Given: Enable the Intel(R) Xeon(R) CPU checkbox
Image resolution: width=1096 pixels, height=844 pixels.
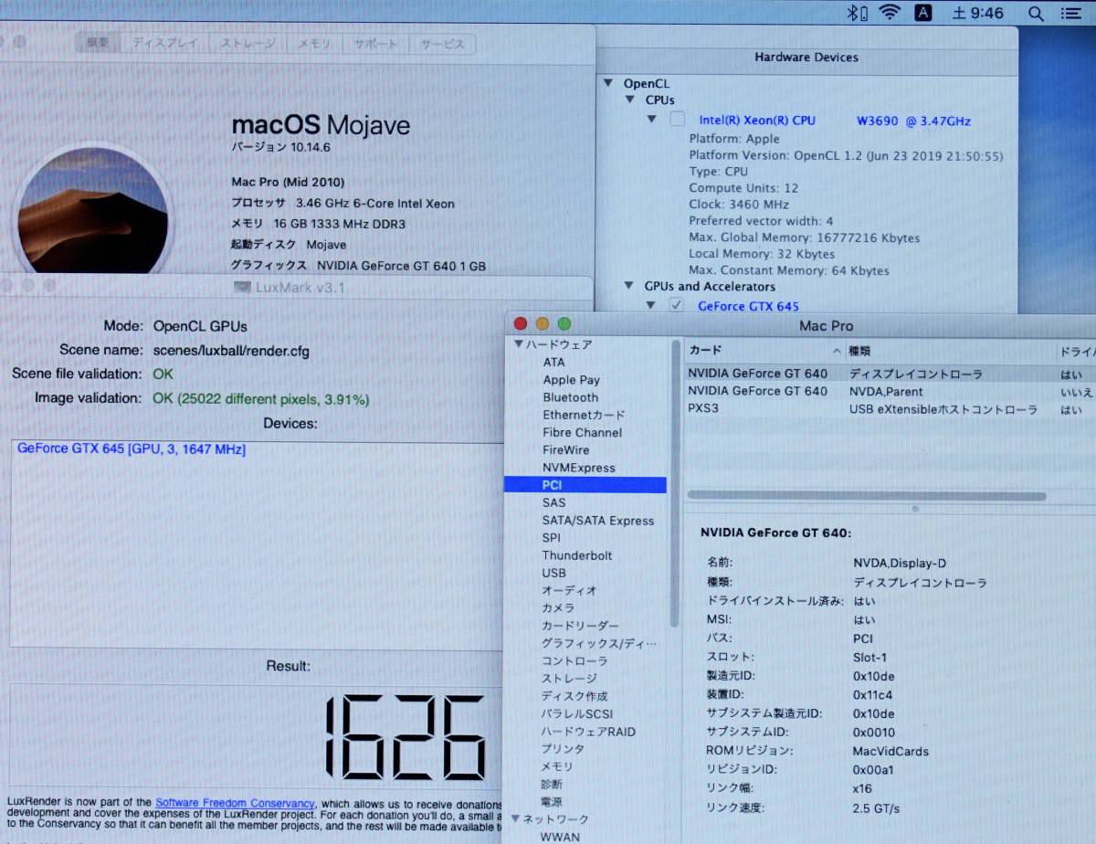Looking at the screenshot, I should [677, 120].
